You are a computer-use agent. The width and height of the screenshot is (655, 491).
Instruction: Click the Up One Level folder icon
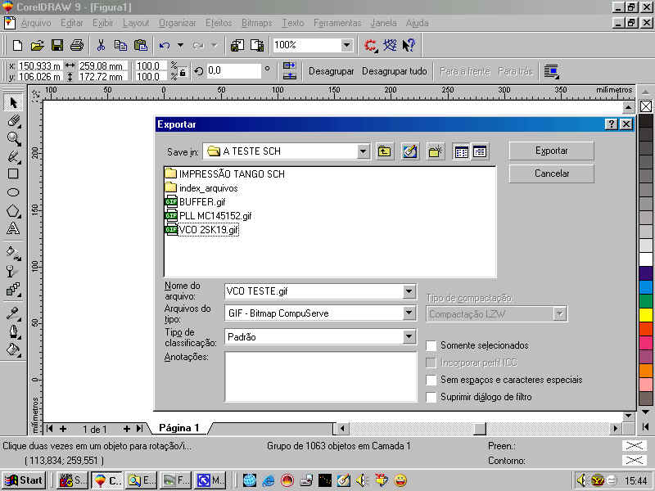(385, 151)
